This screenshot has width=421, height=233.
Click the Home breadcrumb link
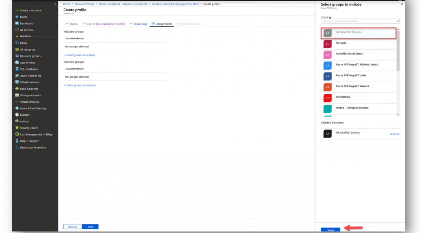[67, 4]
